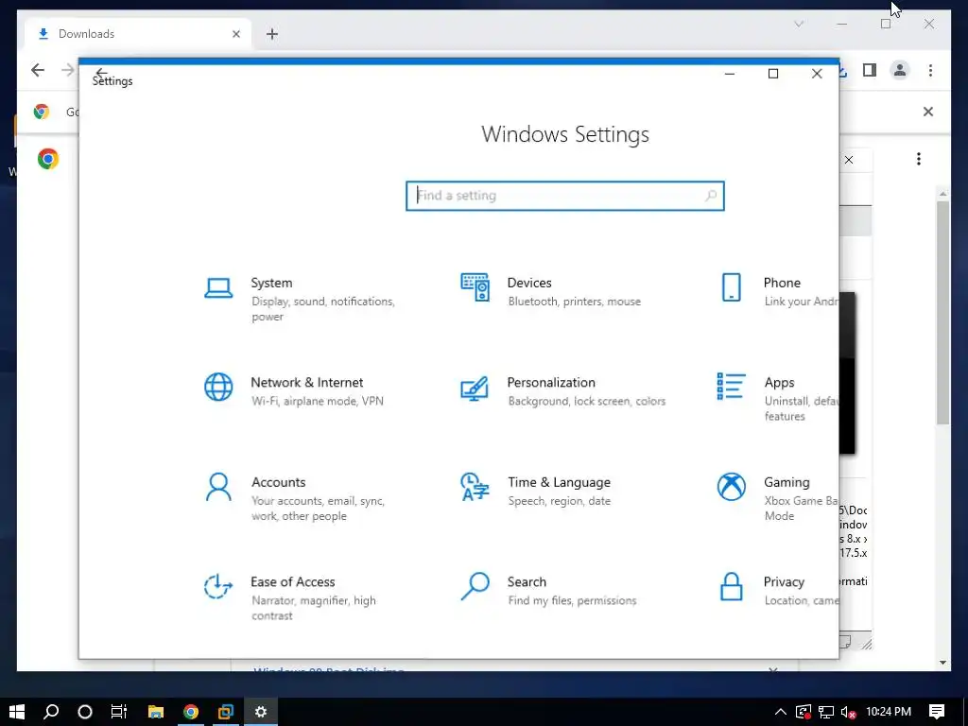The width and height of the screenshot is (968, 726).
Task: Open the Devices heading link
Action: tap(529, 283)
